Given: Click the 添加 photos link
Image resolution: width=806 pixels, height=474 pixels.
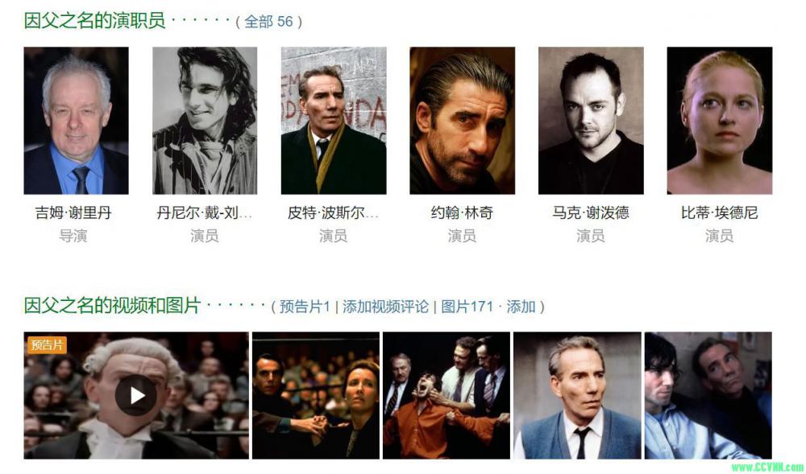Looking at the screenshot, I should tap(521, 307).
